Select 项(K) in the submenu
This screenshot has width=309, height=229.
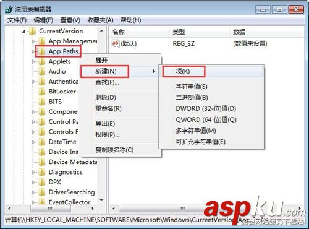click(x=211, y=71)
